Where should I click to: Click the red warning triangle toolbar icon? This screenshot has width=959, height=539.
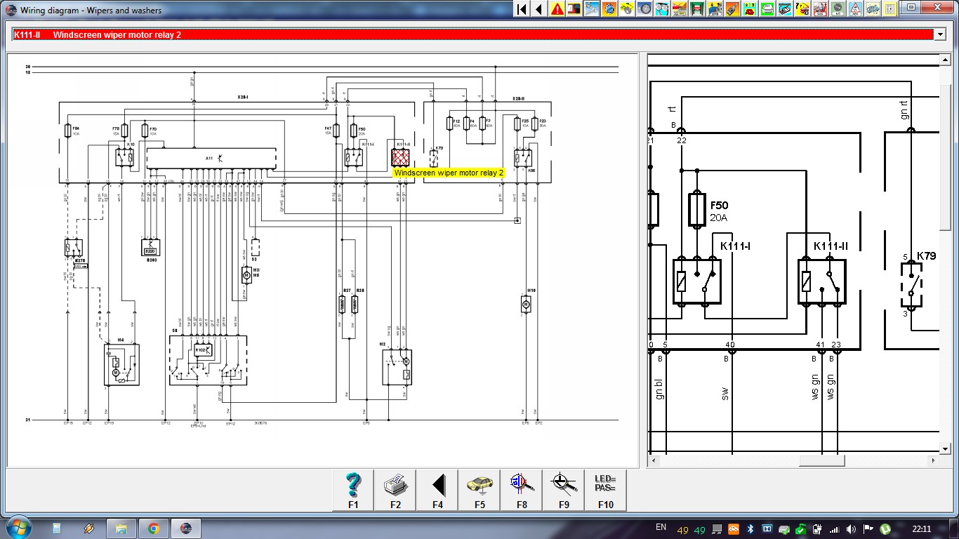coord(557,9)
